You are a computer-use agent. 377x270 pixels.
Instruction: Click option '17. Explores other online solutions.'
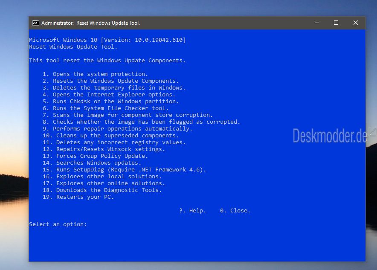tap(104, 183)
